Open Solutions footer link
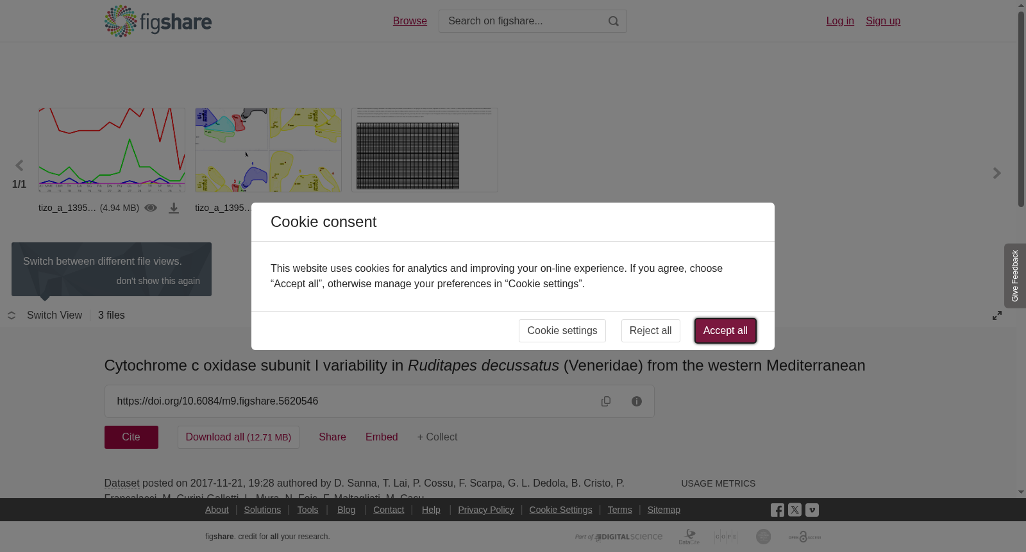The height and width of the screenshot is (552, 1026). point(262,510)
